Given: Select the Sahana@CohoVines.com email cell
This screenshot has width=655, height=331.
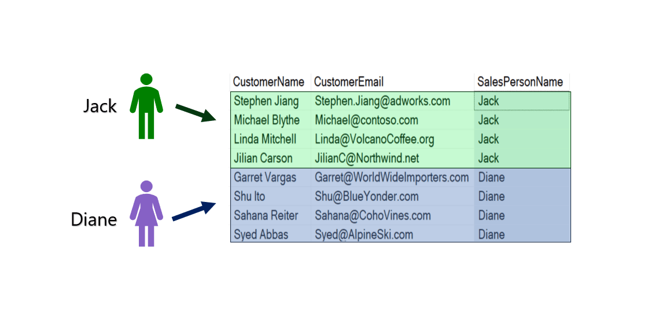Looking at the screenshot, I should point(393,216).
